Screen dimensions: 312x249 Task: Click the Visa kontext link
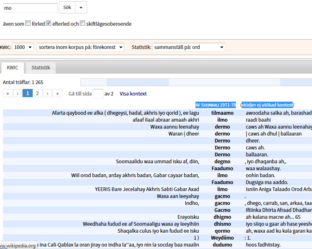pos(133,94)
